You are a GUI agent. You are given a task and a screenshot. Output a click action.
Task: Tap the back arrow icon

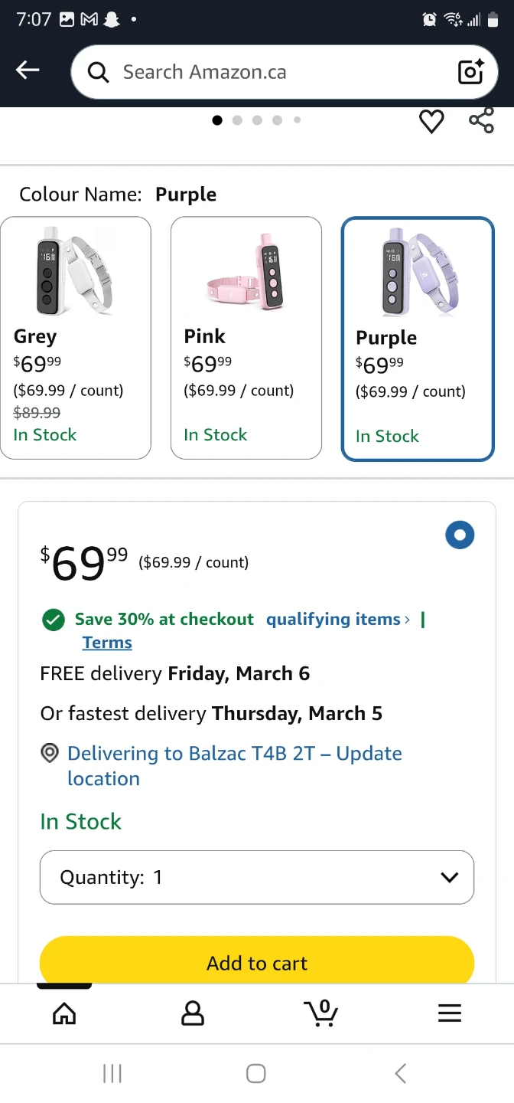[28, 71]
